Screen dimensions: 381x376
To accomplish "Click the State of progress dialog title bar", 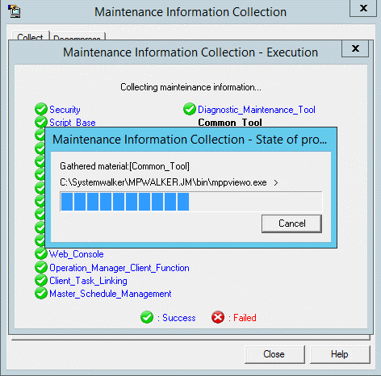I will pos(190,140).
